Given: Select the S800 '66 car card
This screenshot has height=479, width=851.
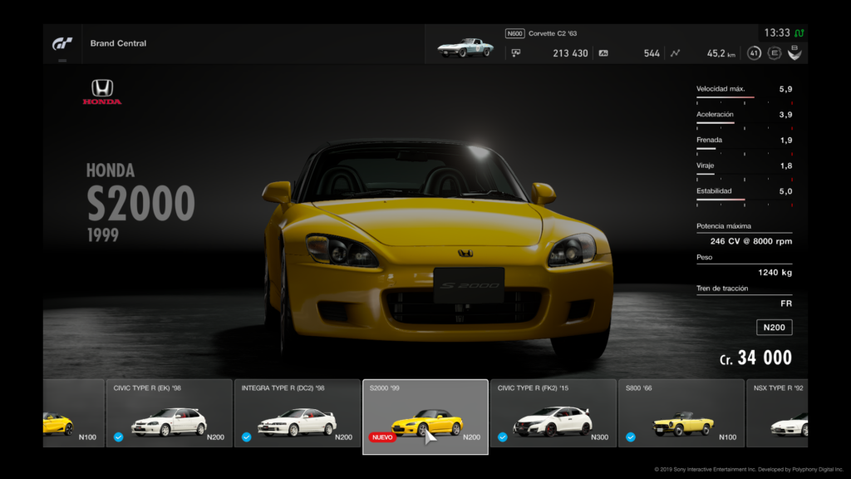Looking at the screenshot, I should pos(681,412).
